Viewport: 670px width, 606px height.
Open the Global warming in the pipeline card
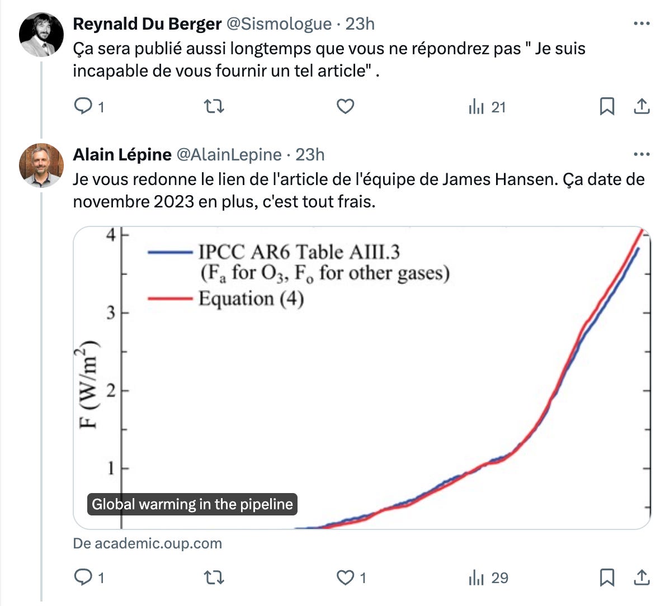tap(361, 378)
